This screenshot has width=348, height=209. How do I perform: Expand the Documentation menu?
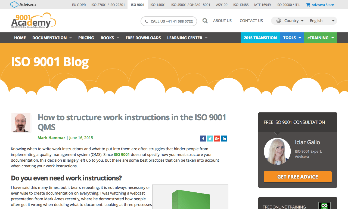(x=52, y=38)
